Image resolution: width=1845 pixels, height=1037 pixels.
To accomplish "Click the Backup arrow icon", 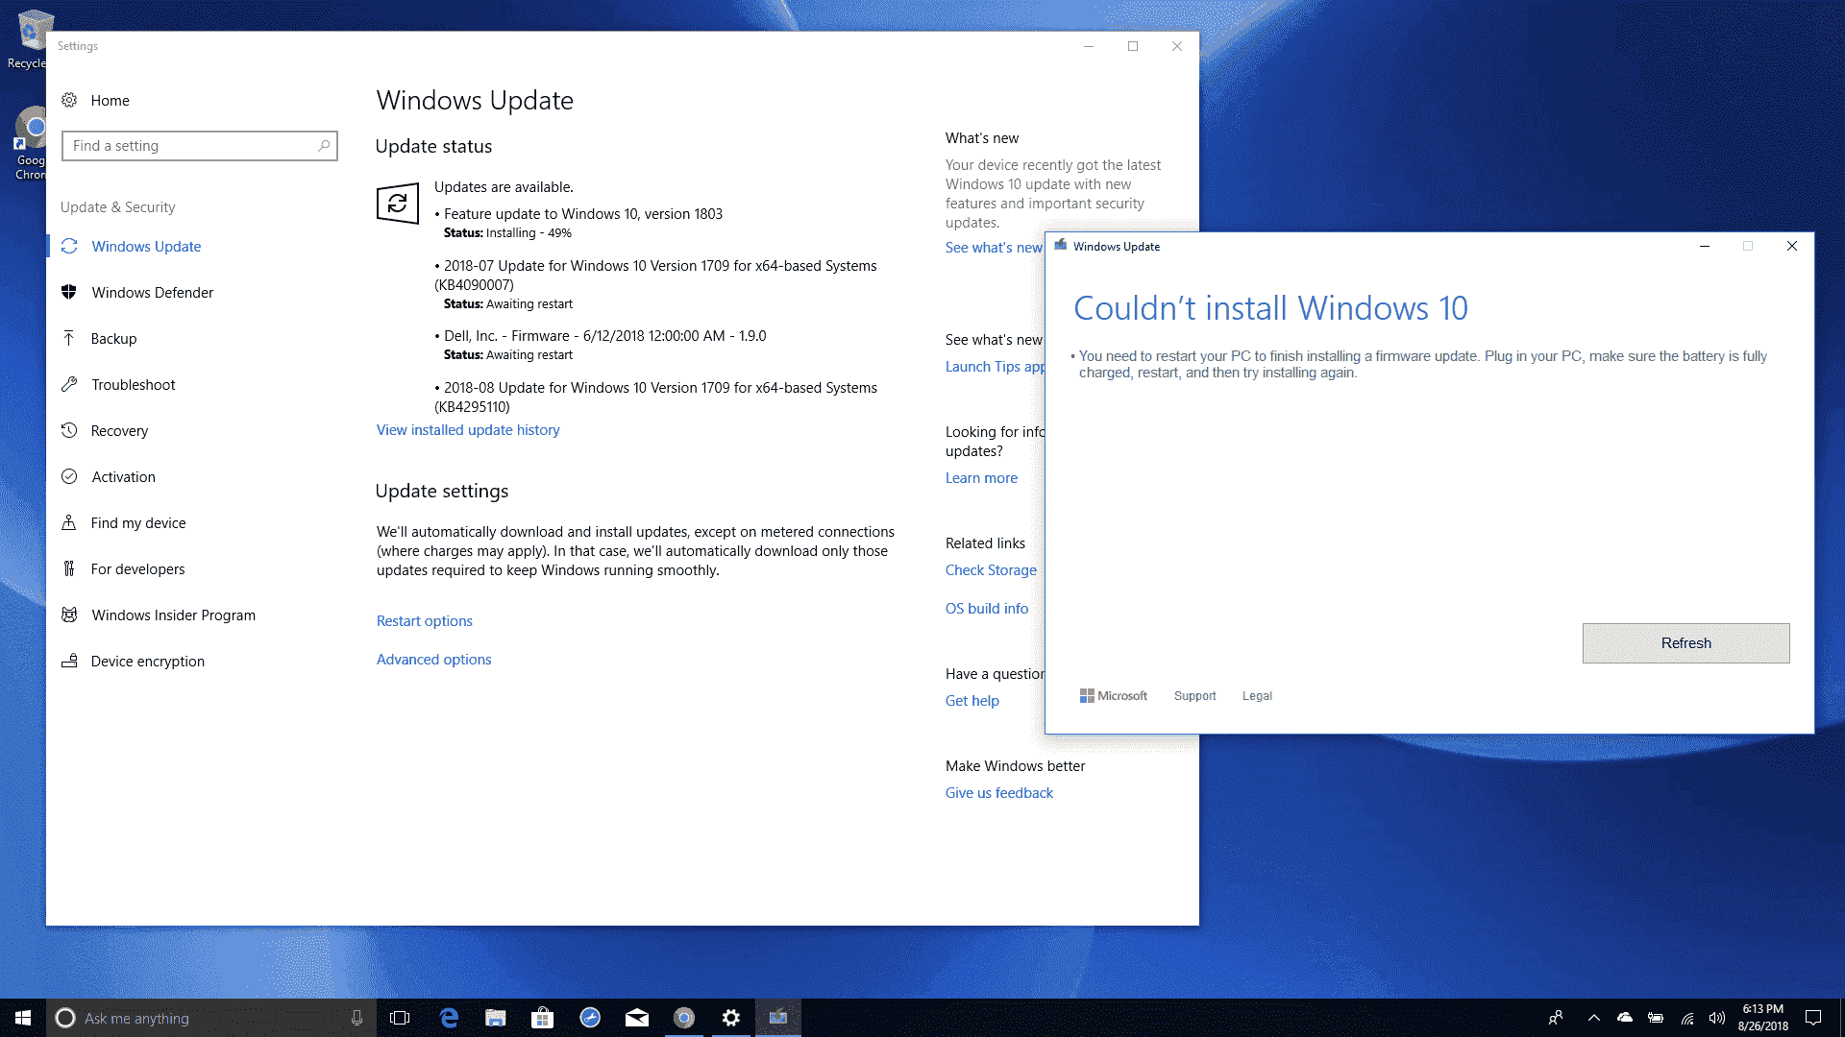I will [69, 338].
